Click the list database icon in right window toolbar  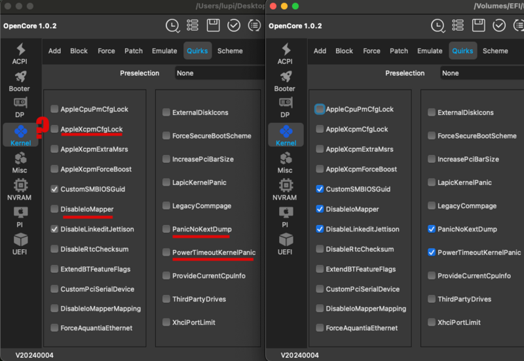click(x=458, y=26)
